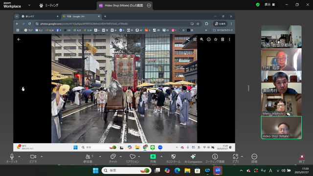Expand the arrow beside アプリ

coord(242,156)
